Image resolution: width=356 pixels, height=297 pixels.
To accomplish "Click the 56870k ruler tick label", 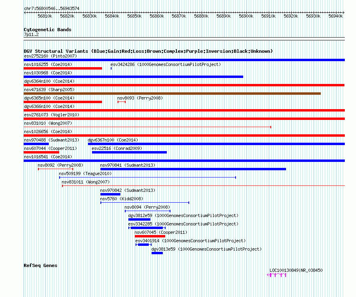I will (x=179, y=16).
